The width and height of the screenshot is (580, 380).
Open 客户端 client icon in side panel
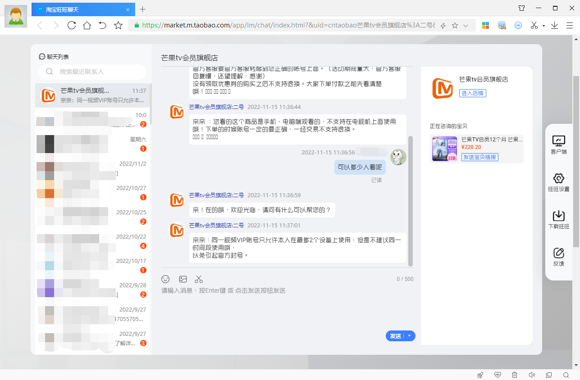coord(559,145)
